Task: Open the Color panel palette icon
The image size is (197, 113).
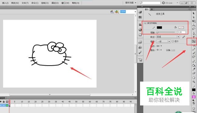Action: click(140, 12)
